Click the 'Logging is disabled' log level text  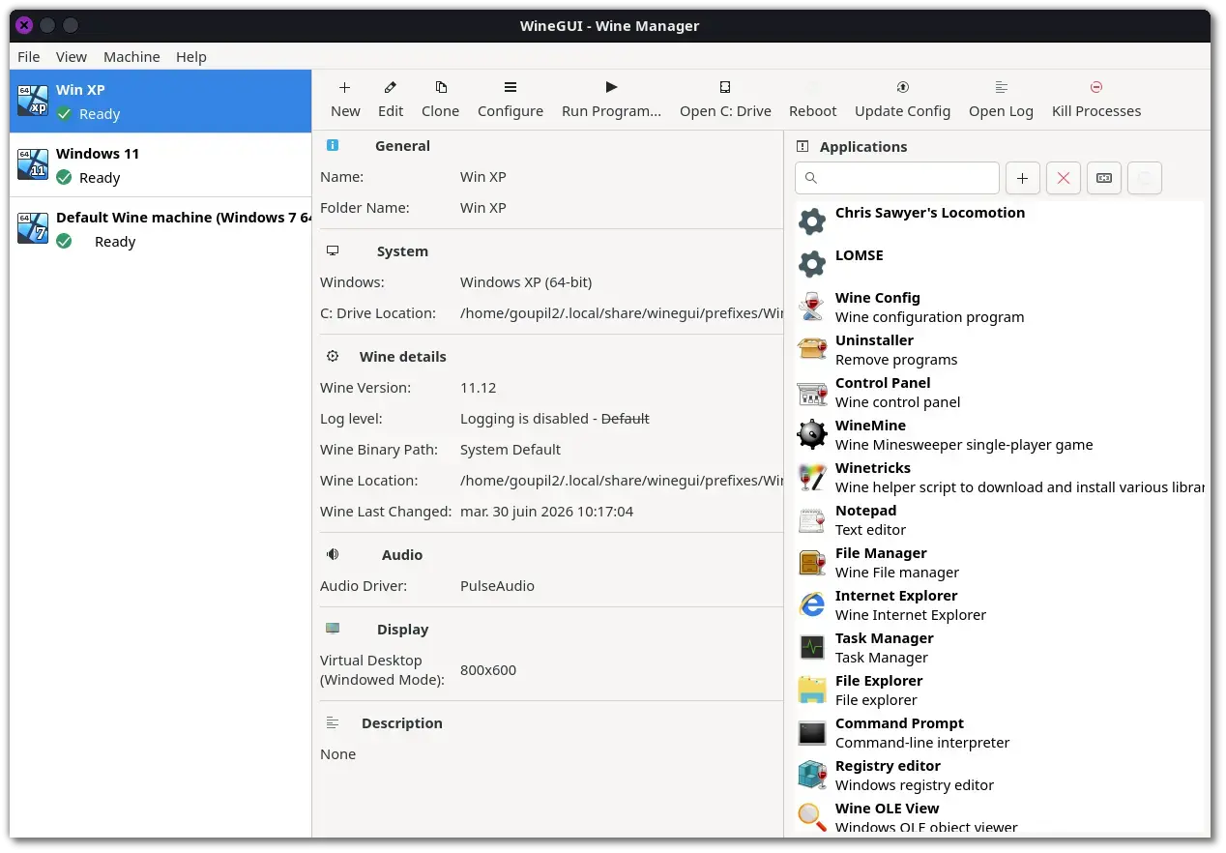pos(524,419)
